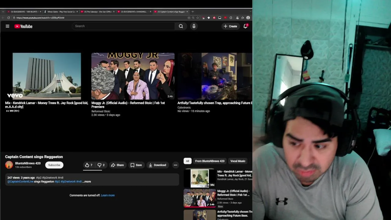Click the #rv8 hashtag in views line
This screenshot has width=391, height=220.
click(60, 178)
